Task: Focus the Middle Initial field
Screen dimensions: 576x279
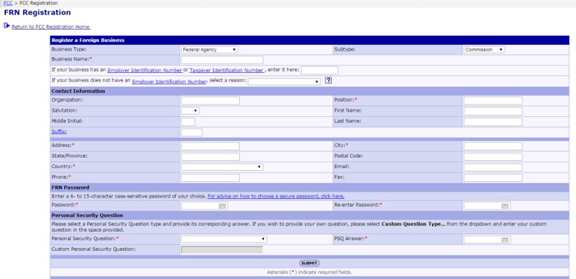Action: coord(188,122)
